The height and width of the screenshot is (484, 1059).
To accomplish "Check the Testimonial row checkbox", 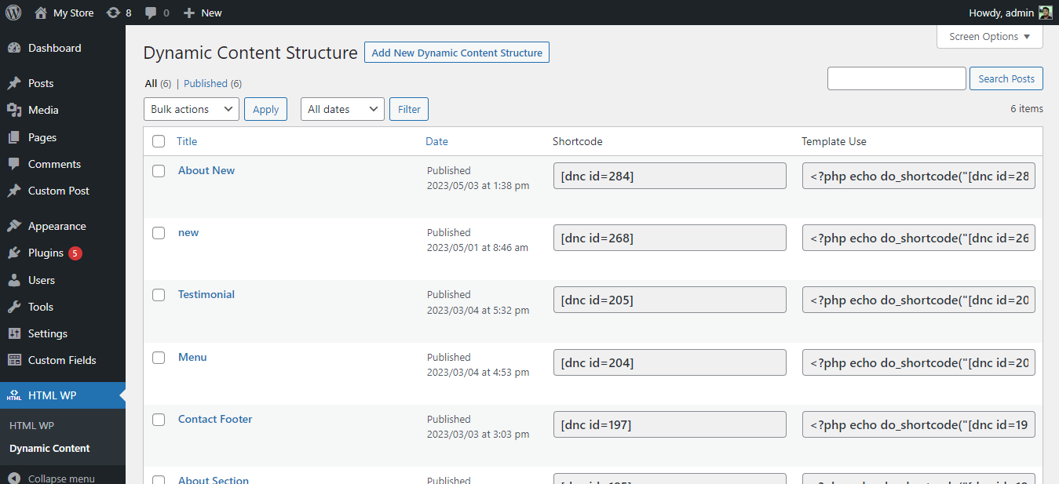I will coord(159,295).
